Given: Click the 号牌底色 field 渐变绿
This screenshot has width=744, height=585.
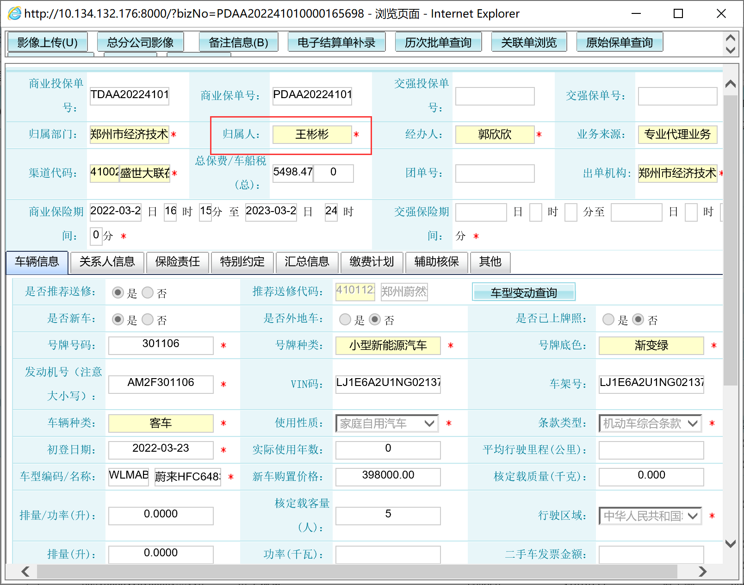Looking at the screenshot, I should coord(651,345).
